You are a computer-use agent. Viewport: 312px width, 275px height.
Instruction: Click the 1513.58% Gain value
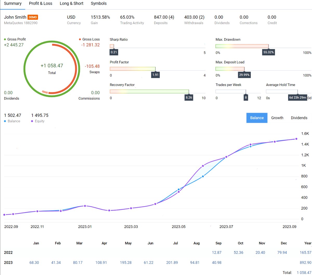[x=100, y=17]
